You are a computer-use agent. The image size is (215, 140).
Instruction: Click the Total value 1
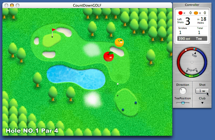(x=199, y=32)
